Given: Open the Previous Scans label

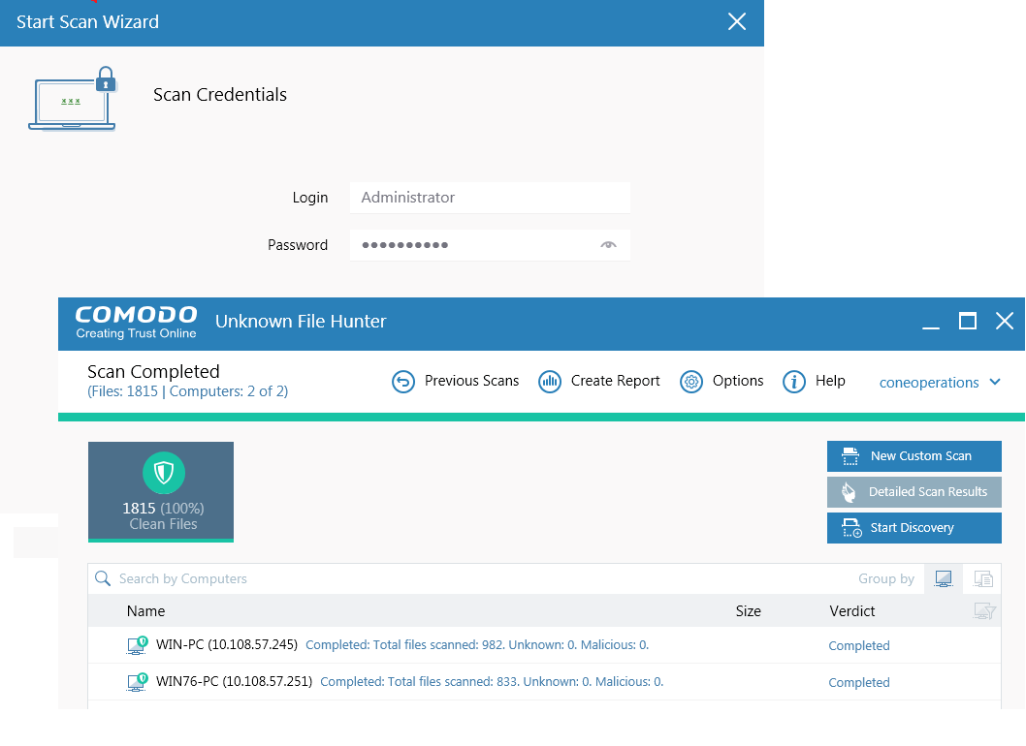Looking at the screenshot, I should click(x=471, y=381).
